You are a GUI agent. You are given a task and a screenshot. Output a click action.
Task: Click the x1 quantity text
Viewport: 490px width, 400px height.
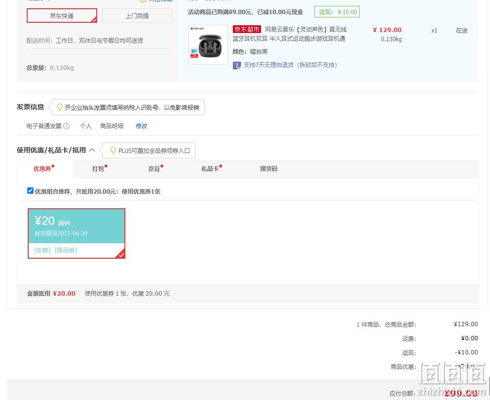tap(434, 31)
